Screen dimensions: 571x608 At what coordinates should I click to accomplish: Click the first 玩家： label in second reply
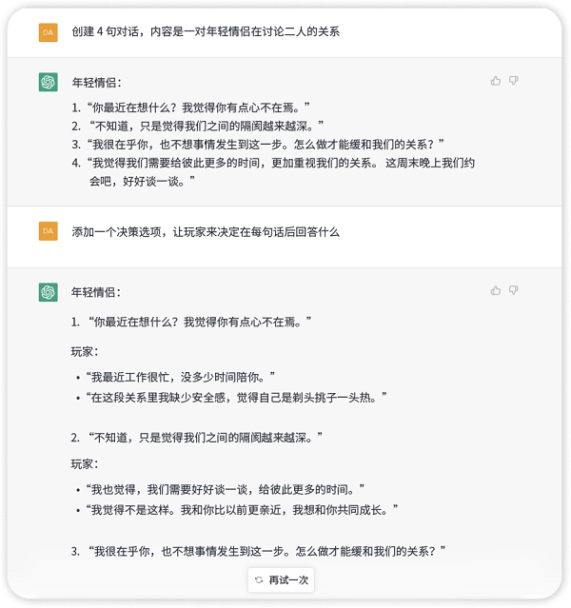(x=85, y=352)
